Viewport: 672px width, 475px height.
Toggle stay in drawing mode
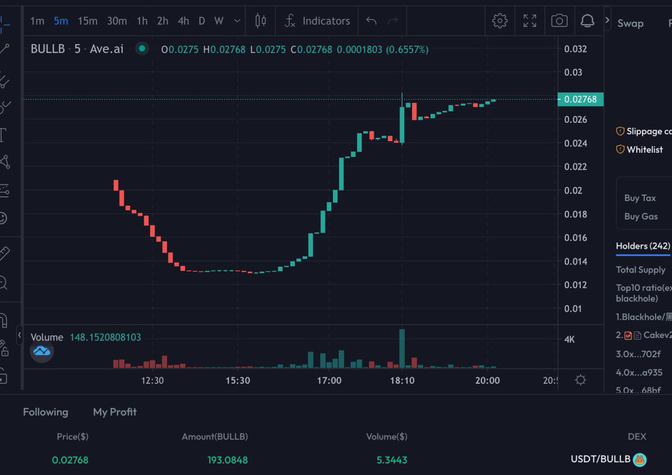[x=4, y=348]
